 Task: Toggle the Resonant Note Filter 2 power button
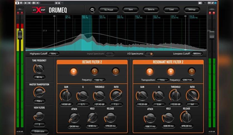pyautogui.click(x=150, y=71)
